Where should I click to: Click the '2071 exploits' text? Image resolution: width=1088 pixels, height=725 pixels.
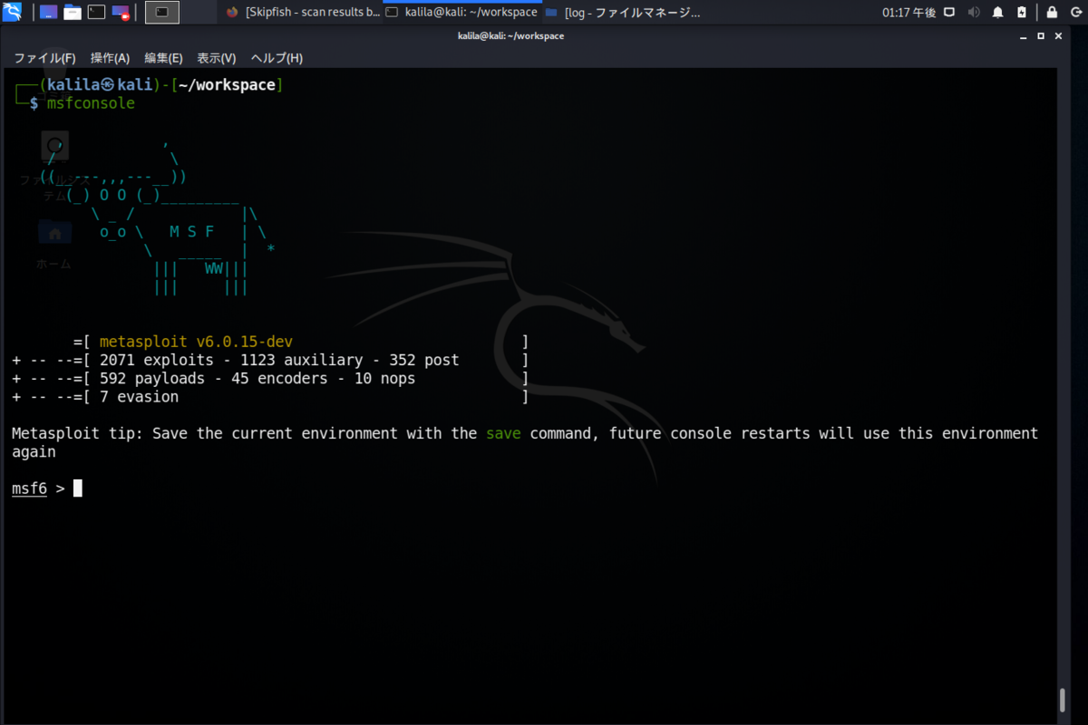(x=157, y=361)
